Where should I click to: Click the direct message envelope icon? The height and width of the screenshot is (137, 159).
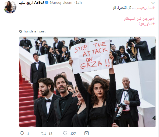click(87, 133)
